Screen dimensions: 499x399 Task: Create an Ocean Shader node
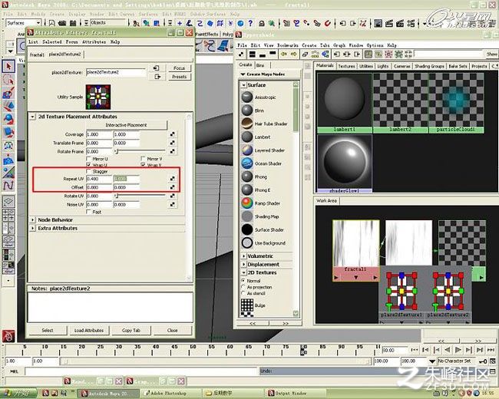[x=247, y=163]
